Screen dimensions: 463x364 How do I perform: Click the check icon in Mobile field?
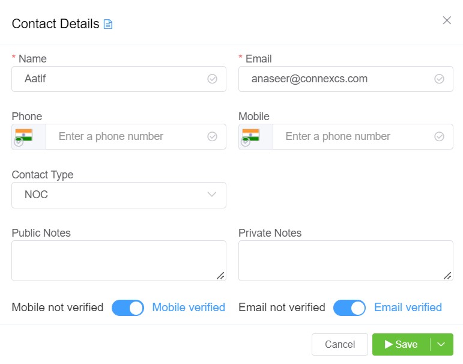point(439,136)
